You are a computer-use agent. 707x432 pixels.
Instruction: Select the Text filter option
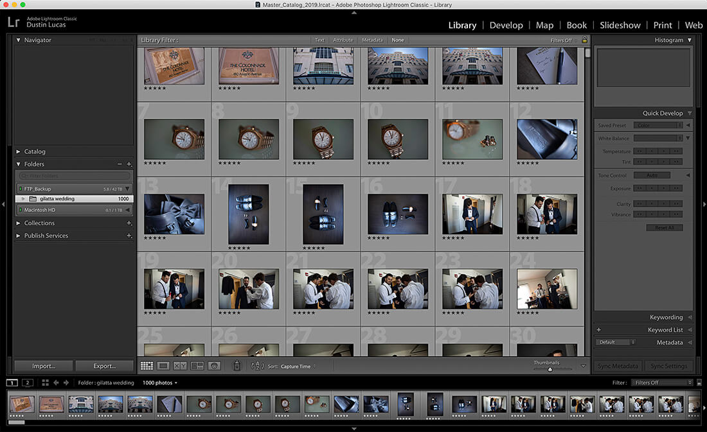(319, 40)
